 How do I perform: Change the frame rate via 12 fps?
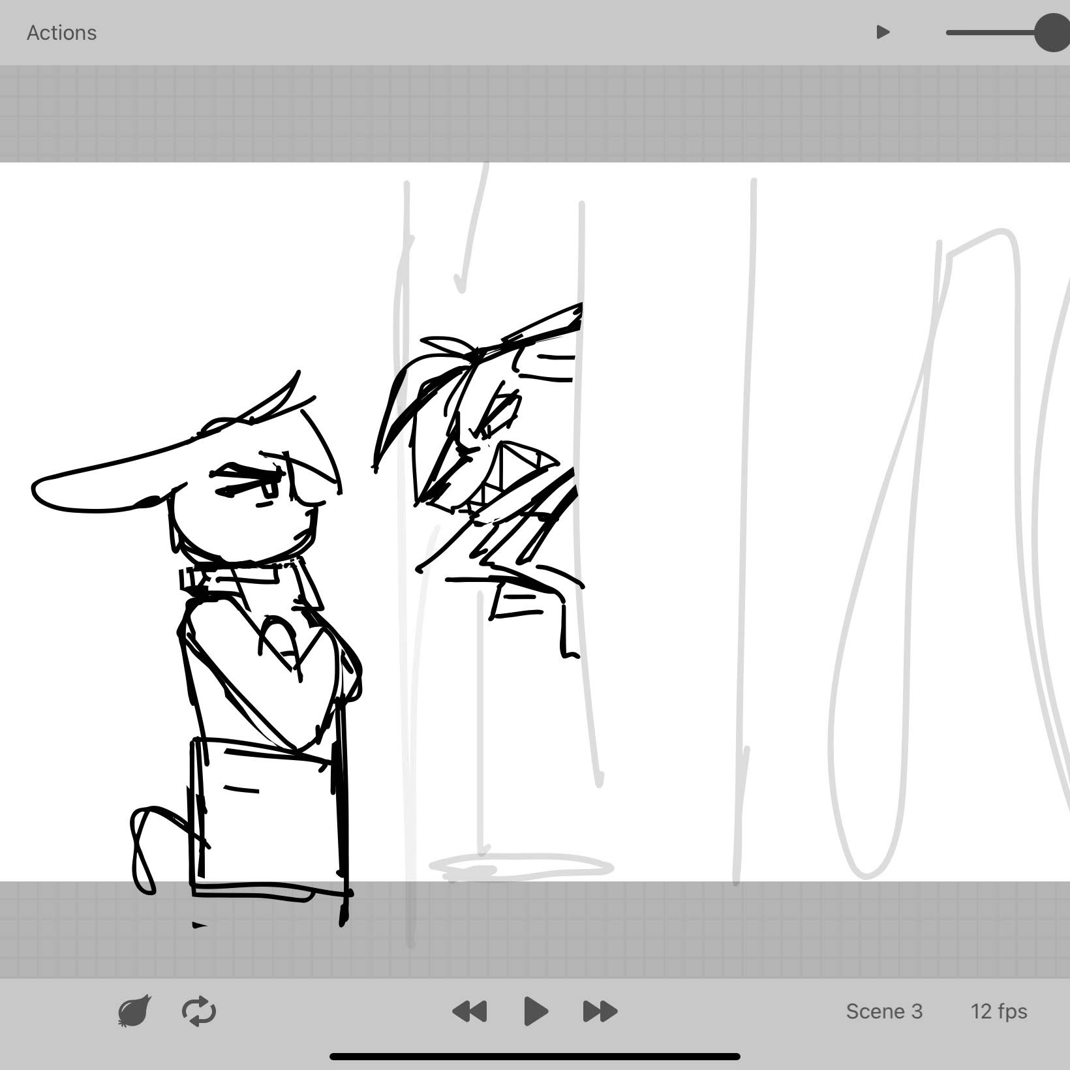click(998, 1011)
